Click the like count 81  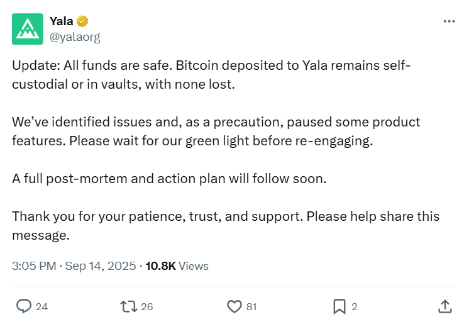point(251,307)
